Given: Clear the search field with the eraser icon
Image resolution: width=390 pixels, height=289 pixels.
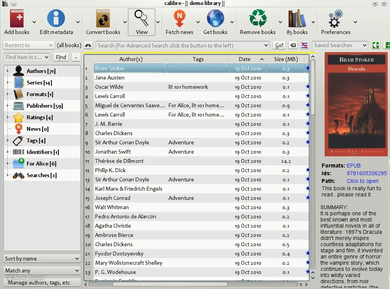Looking at the screenshot, I should [x=293, y=45].
